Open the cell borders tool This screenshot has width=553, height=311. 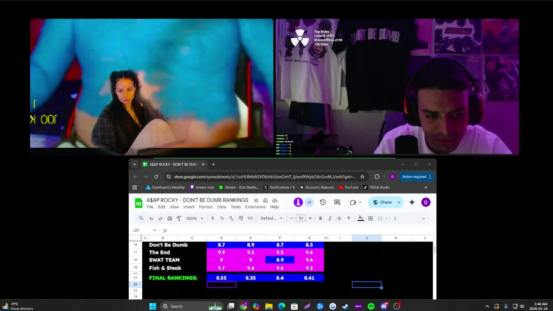point(370,219)
